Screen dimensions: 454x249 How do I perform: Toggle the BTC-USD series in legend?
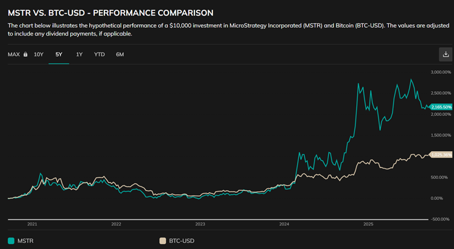[177, 241]
